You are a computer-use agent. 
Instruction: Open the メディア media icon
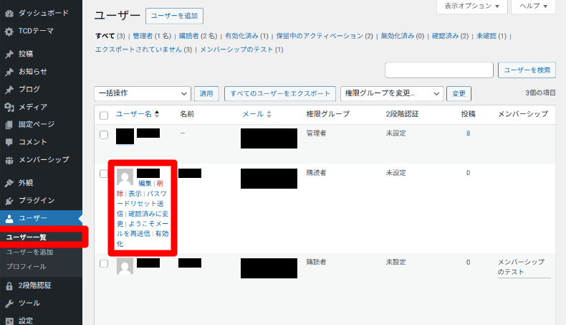coord(9,107)
